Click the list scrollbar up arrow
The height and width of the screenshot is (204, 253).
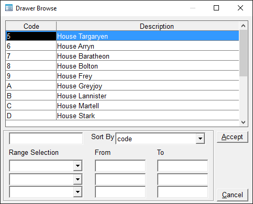243,26
